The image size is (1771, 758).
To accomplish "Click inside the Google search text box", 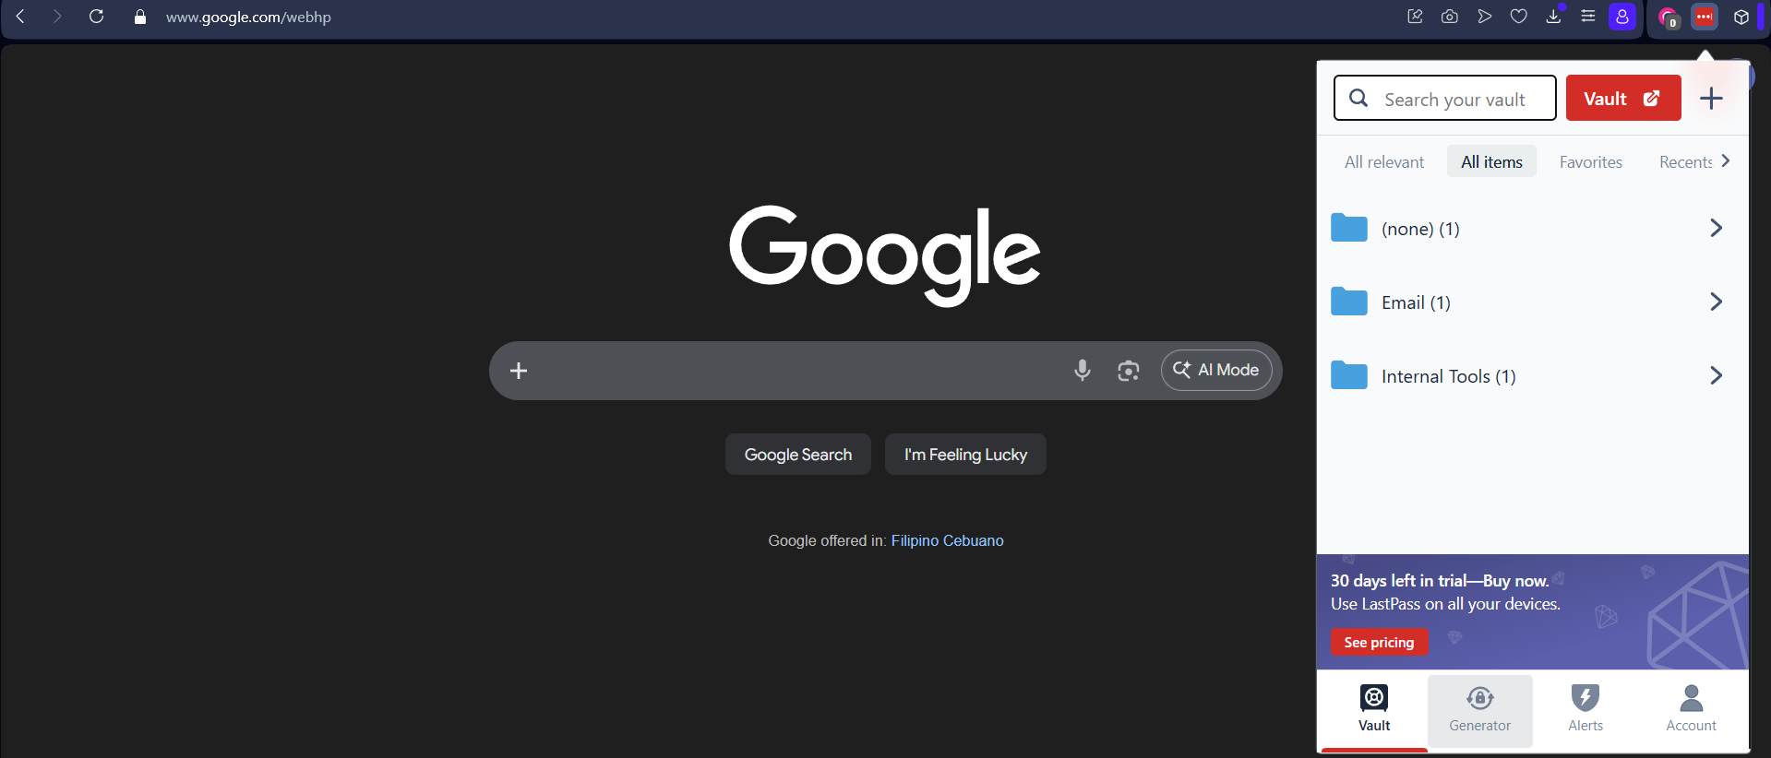I will pyautogui.click(x=798, y=371).
